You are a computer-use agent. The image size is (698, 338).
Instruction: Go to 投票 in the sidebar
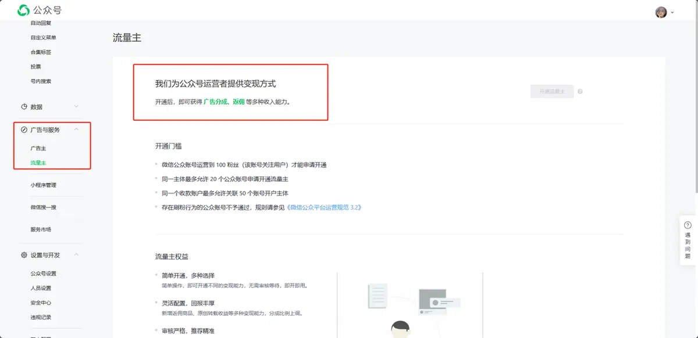tap(35, 67)
